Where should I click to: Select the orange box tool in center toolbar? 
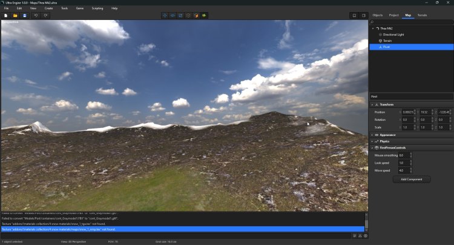click(196, 15)
